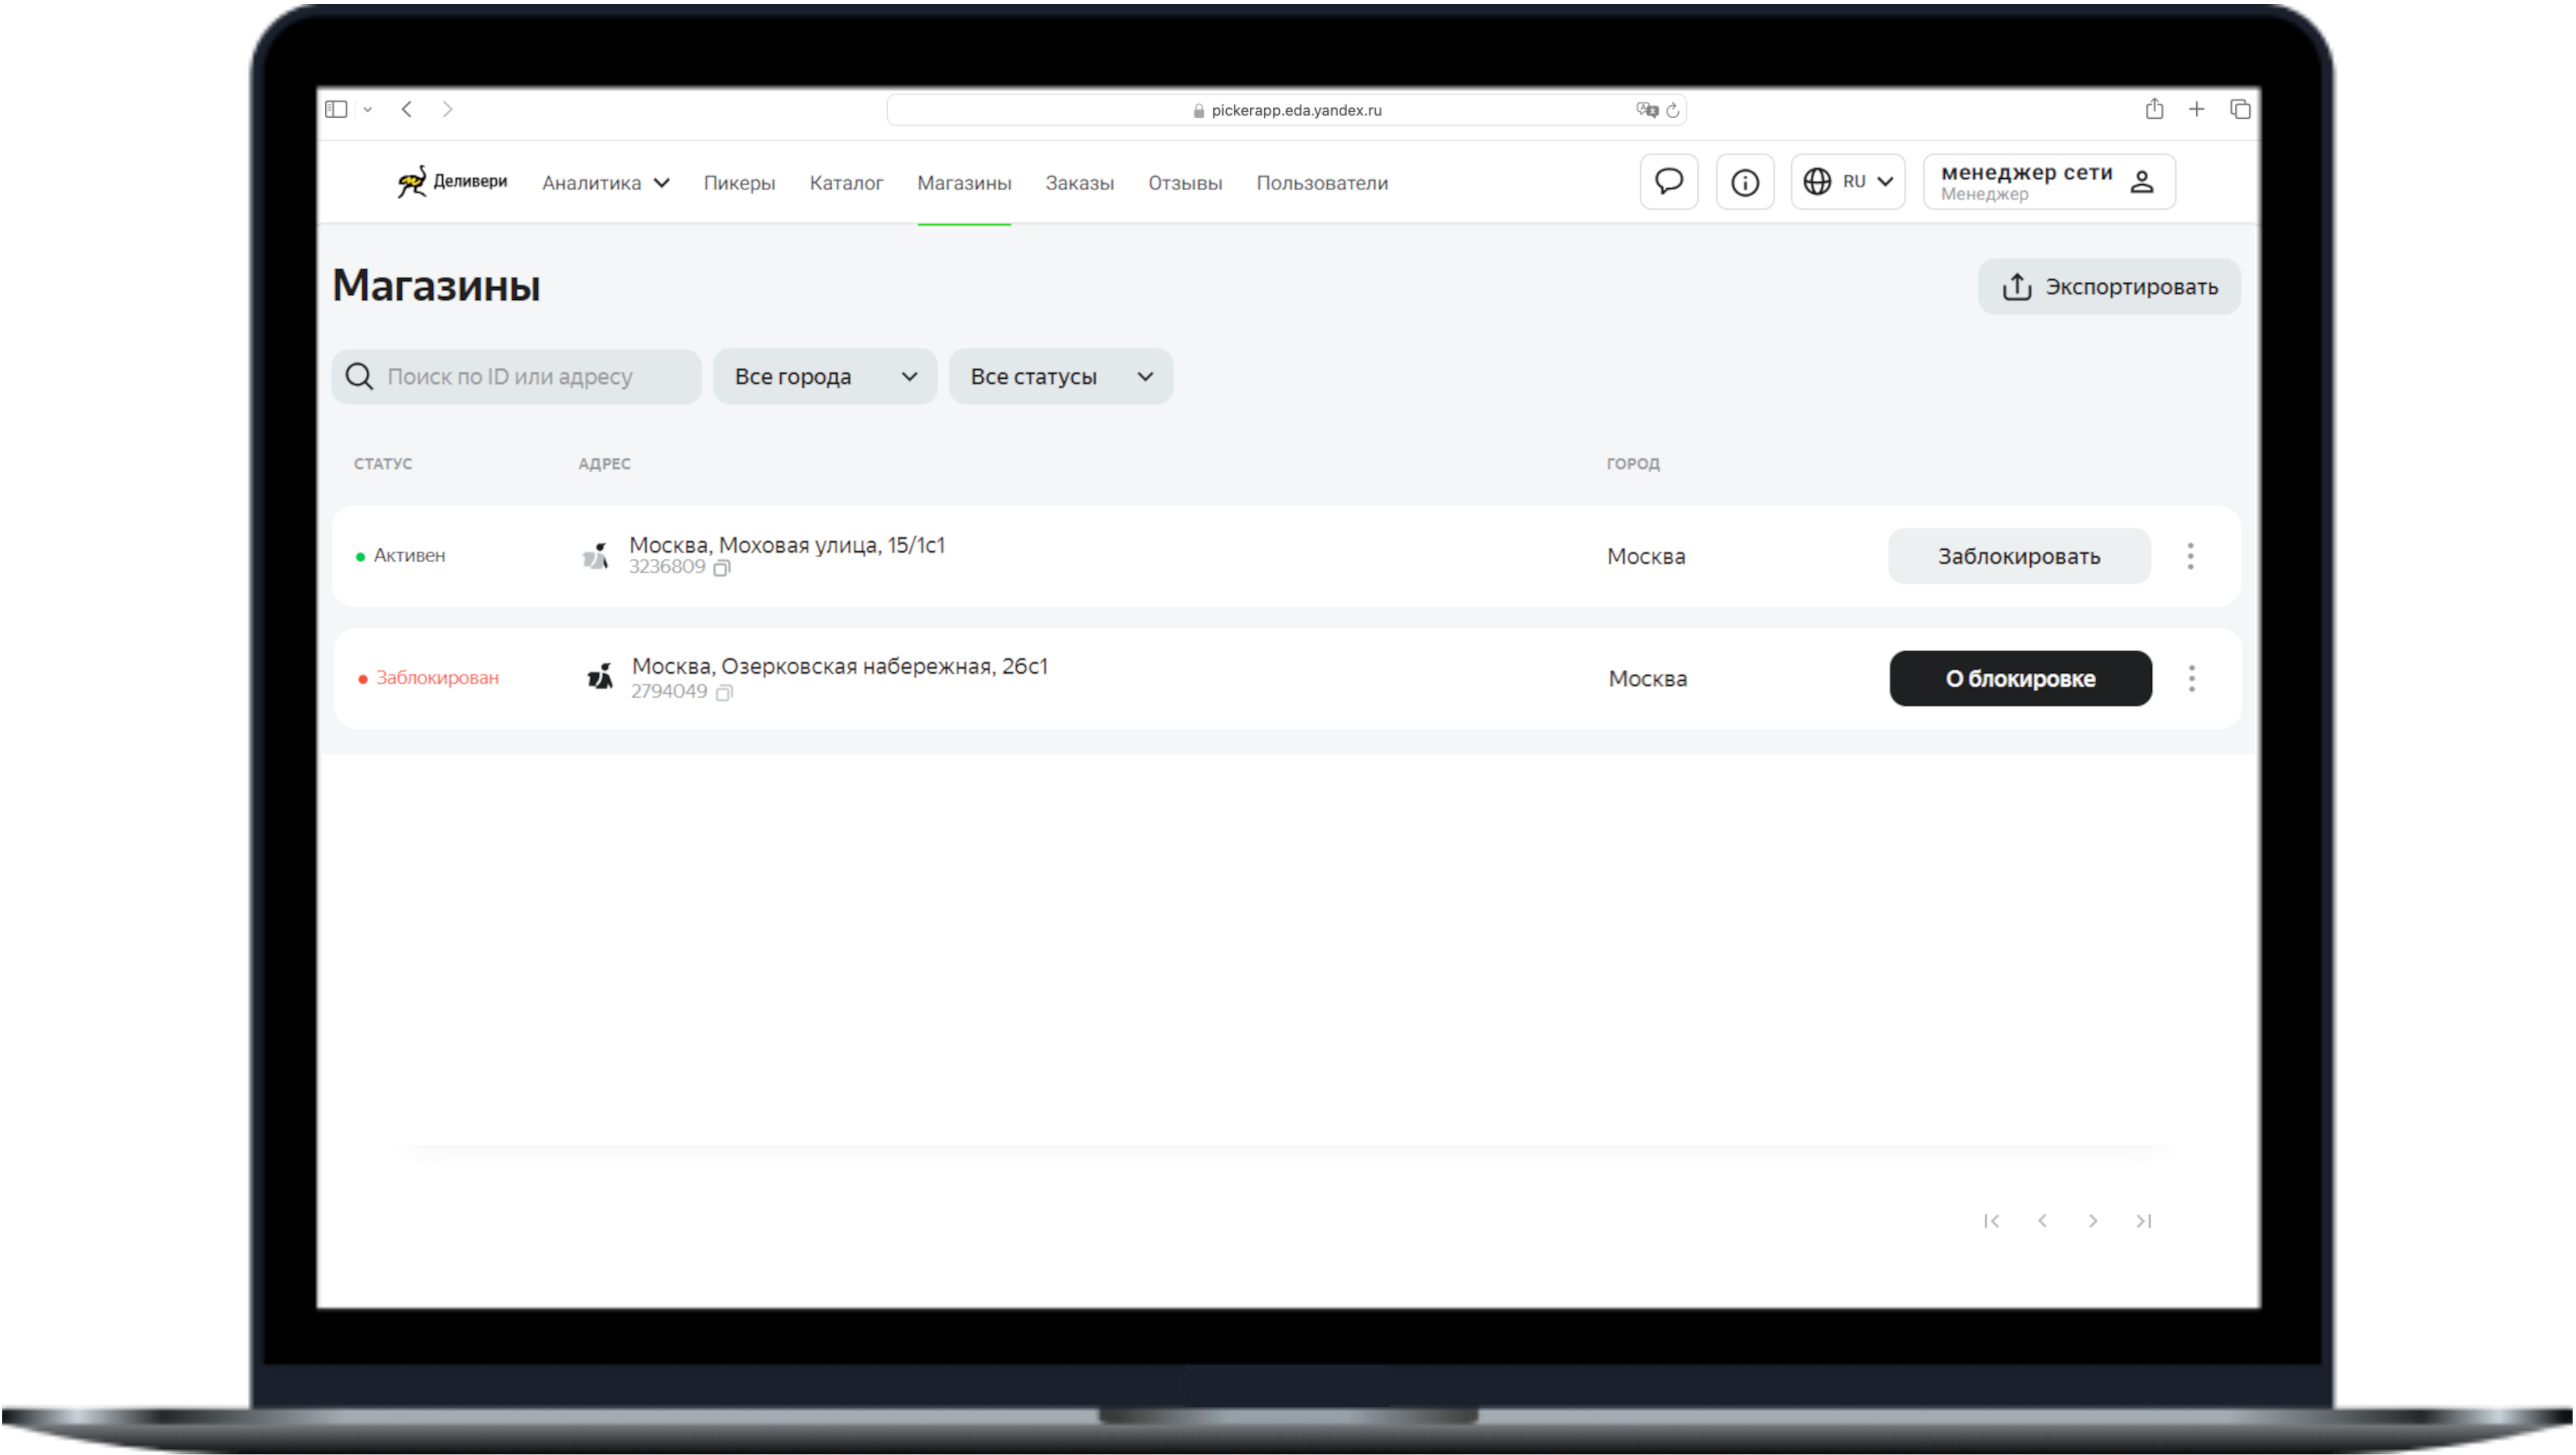Copy store ID 3236809
Viewport: 2576px width, 1455px height.
(722, 567)
